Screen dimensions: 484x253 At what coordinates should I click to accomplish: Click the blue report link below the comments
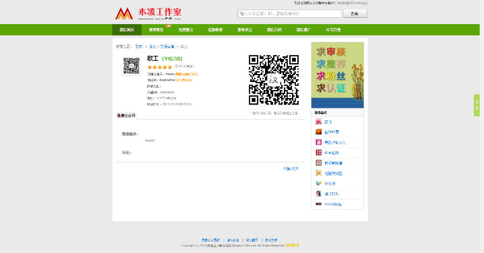click(290, 169)
